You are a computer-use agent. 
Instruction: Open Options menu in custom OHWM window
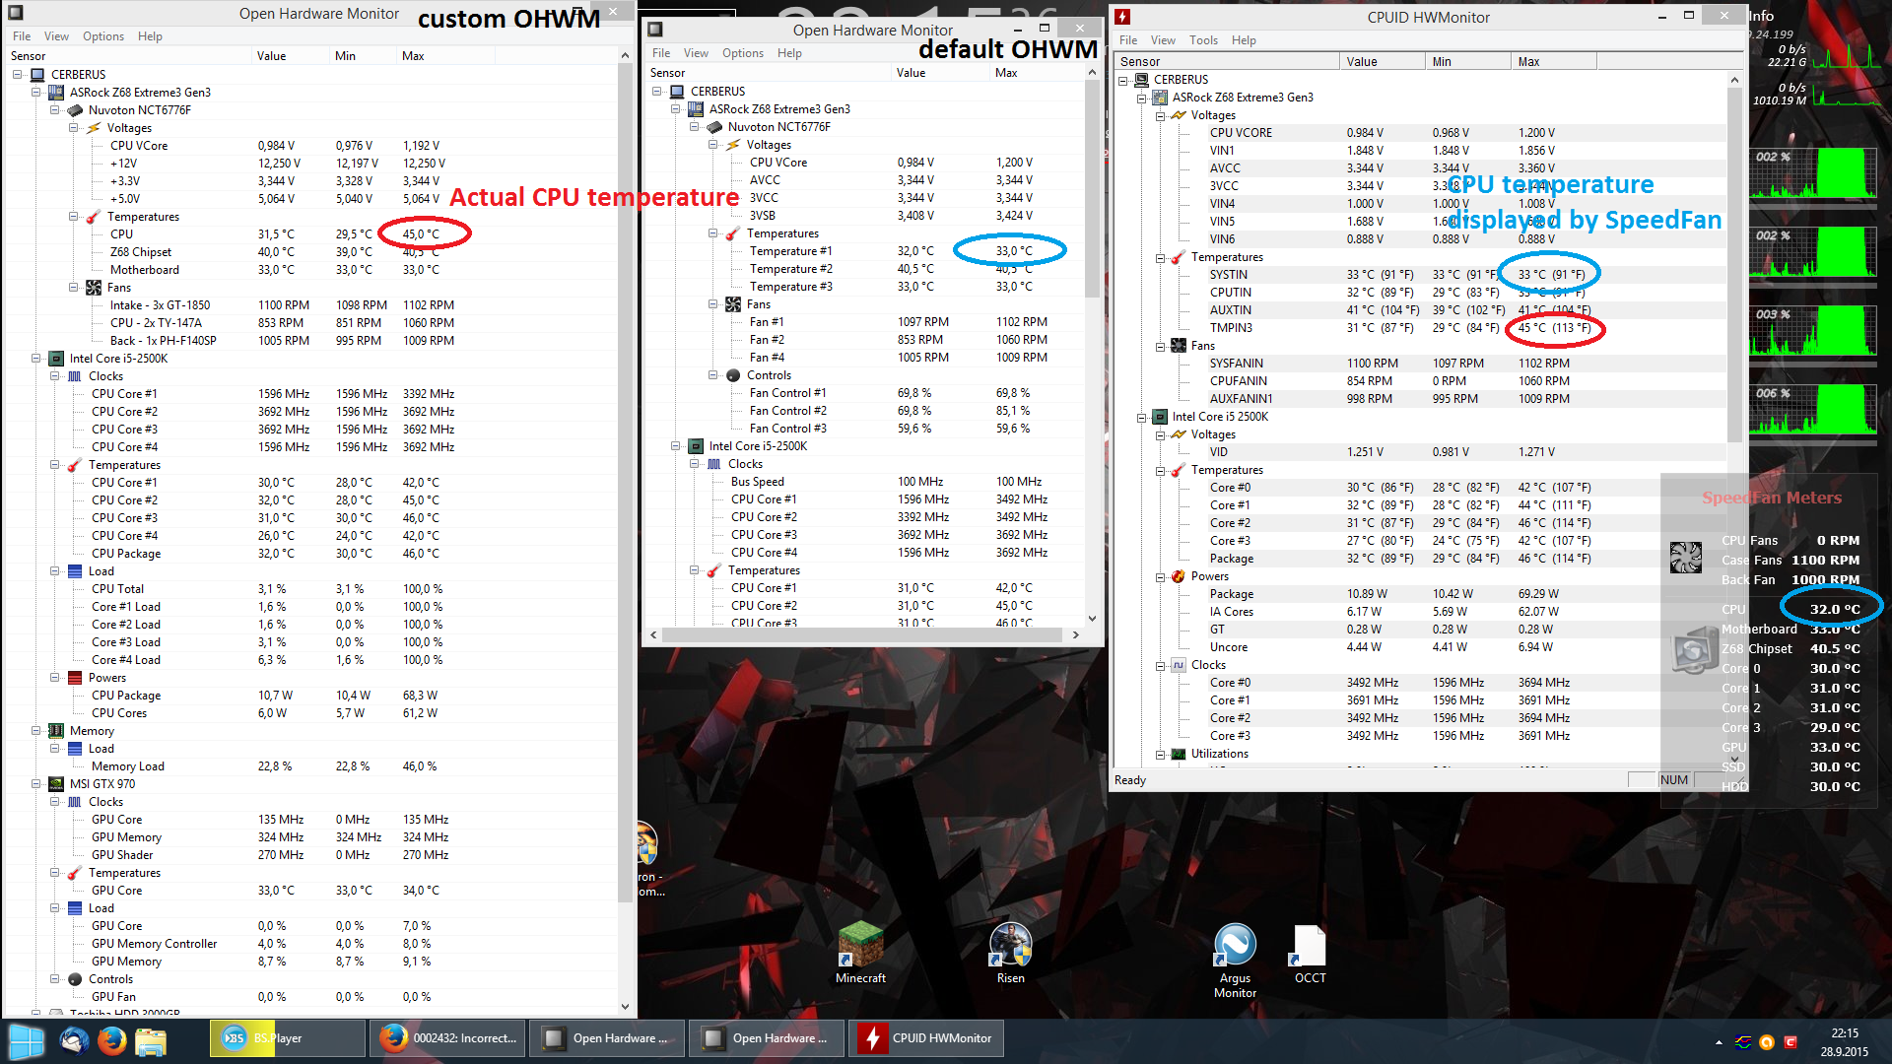[x=103, y=36]
